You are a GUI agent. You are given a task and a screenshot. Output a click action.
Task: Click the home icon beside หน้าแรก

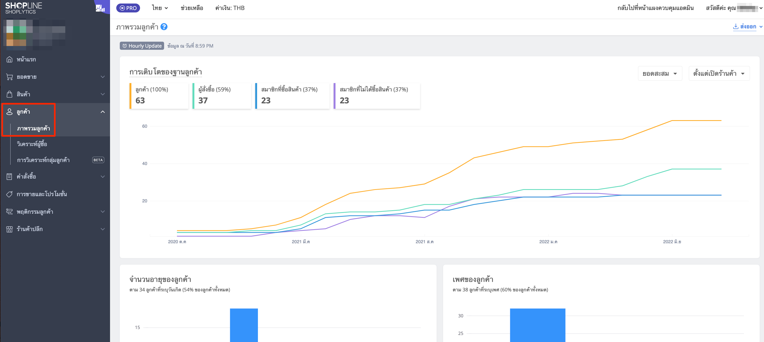[9, 59]
